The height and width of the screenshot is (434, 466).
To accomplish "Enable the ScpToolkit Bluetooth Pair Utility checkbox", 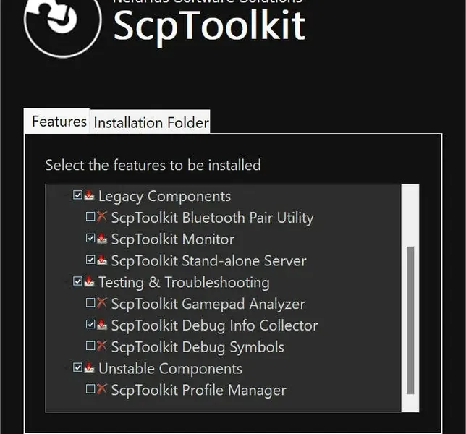I will 90,216.
